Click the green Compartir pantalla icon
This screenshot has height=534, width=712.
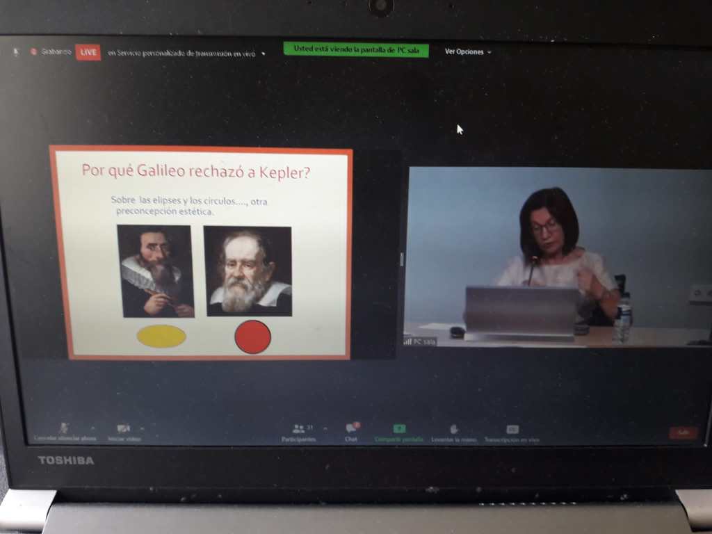pos(399,429)
